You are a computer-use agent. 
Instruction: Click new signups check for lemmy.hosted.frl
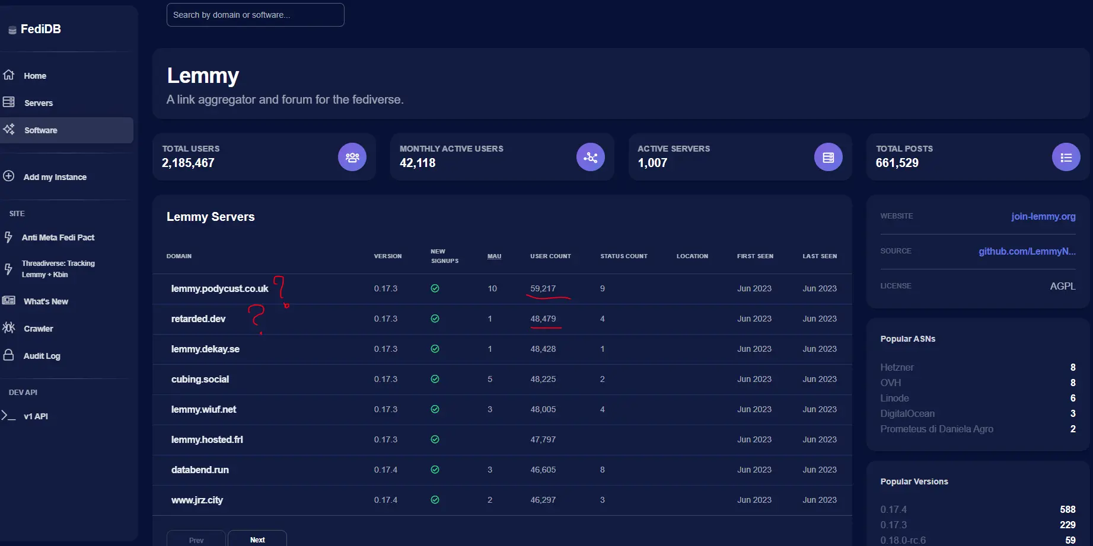(435, 439)
